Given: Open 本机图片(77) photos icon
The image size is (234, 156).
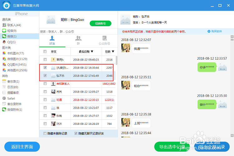Looking at the screenshot, I should pos(4,53).
